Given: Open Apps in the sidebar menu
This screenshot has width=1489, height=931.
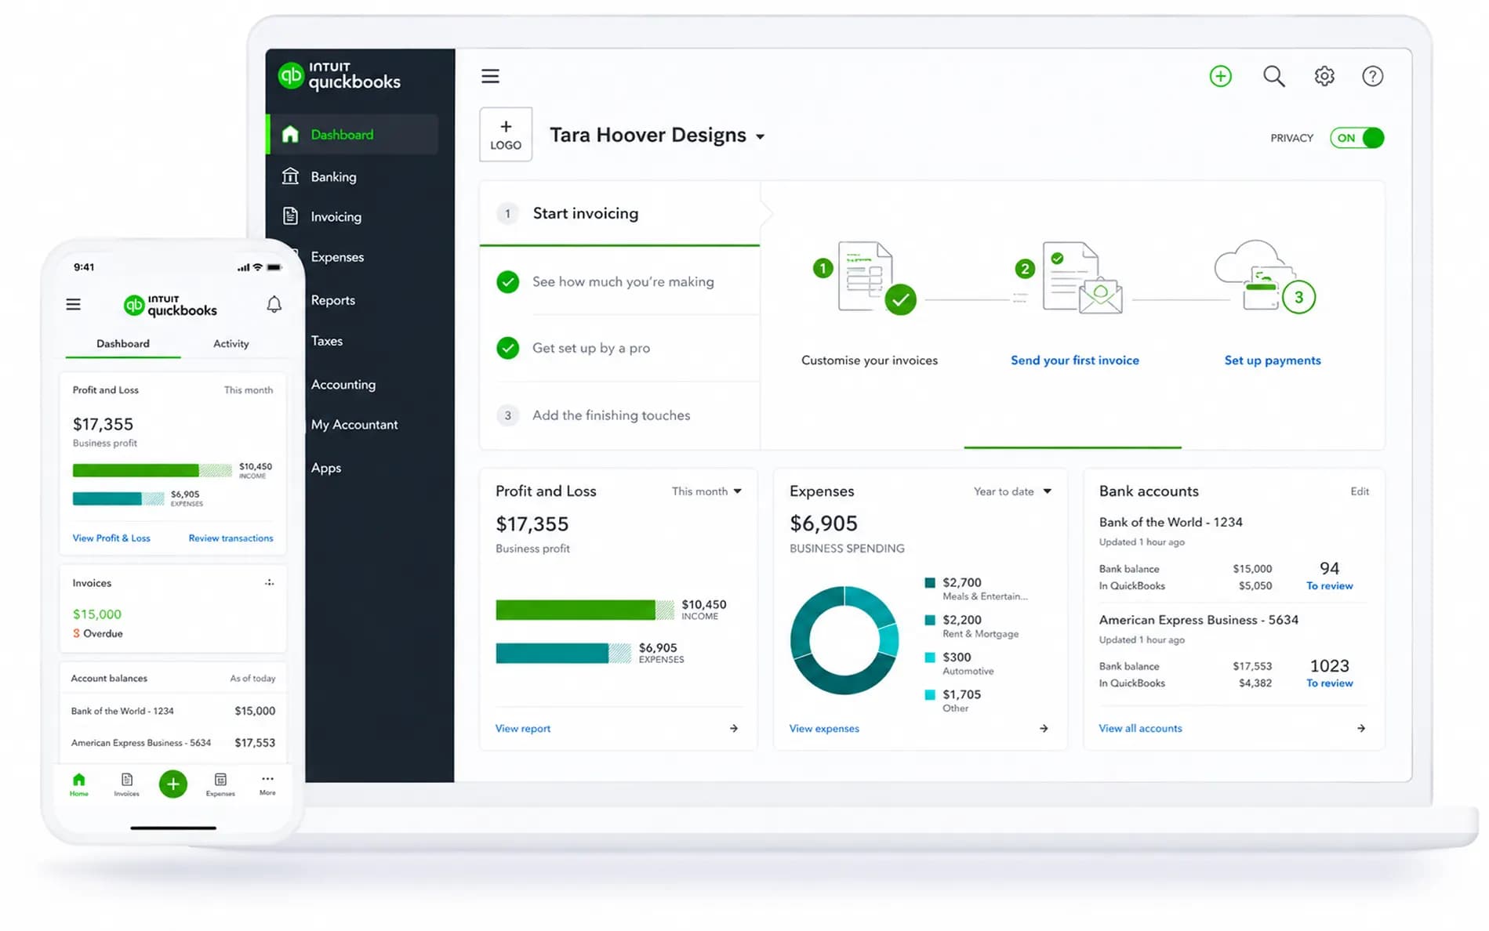Looking at the screenshot, I should click(325, 468).
